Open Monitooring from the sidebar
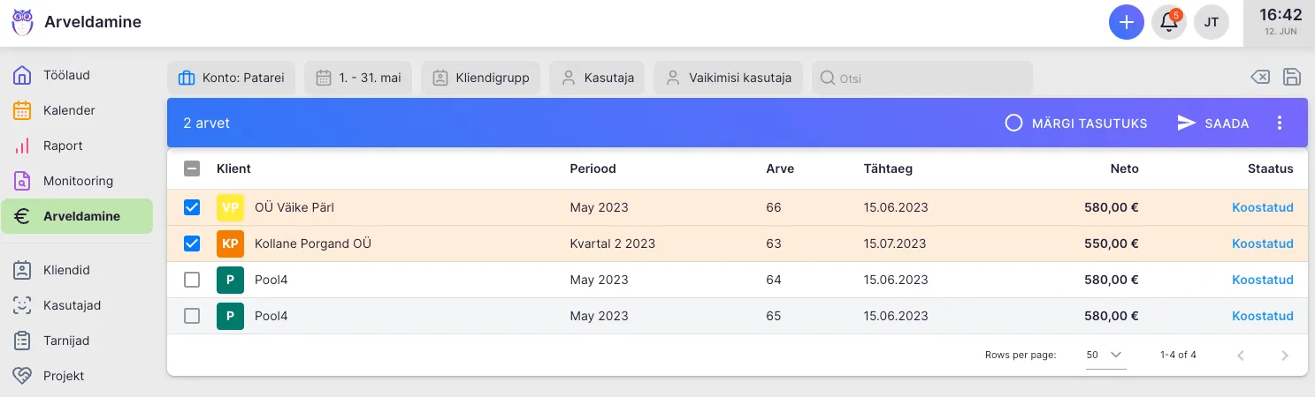This screenshot has width=1315, height=397. (x=78, y=181)
